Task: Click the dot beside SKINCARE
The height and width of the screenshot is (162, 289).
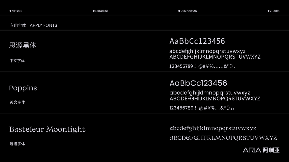Action: point(93,11)
